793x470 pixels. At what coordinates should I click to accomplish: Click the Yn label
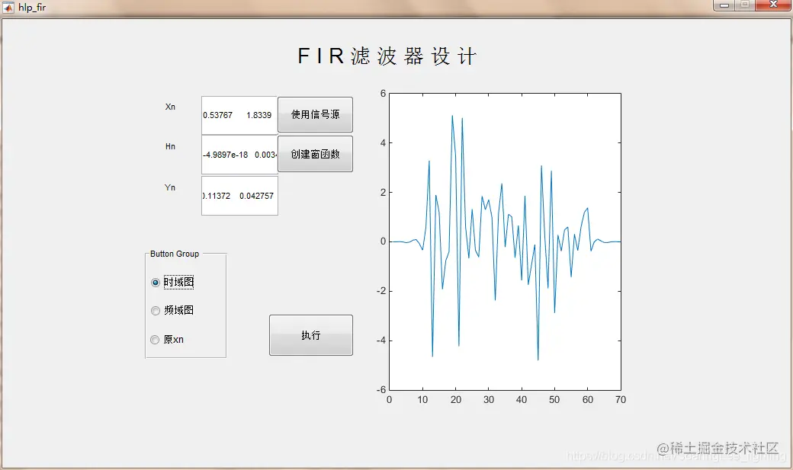(x=170, y=187)
